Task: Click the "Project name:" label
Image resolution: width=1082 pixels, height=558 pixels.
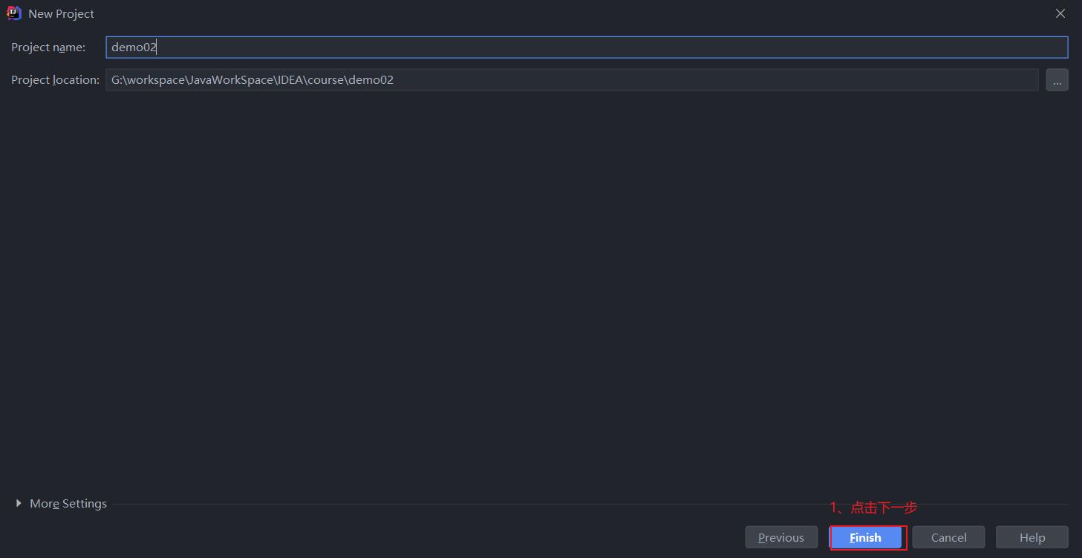Action: tap(48, 47)
